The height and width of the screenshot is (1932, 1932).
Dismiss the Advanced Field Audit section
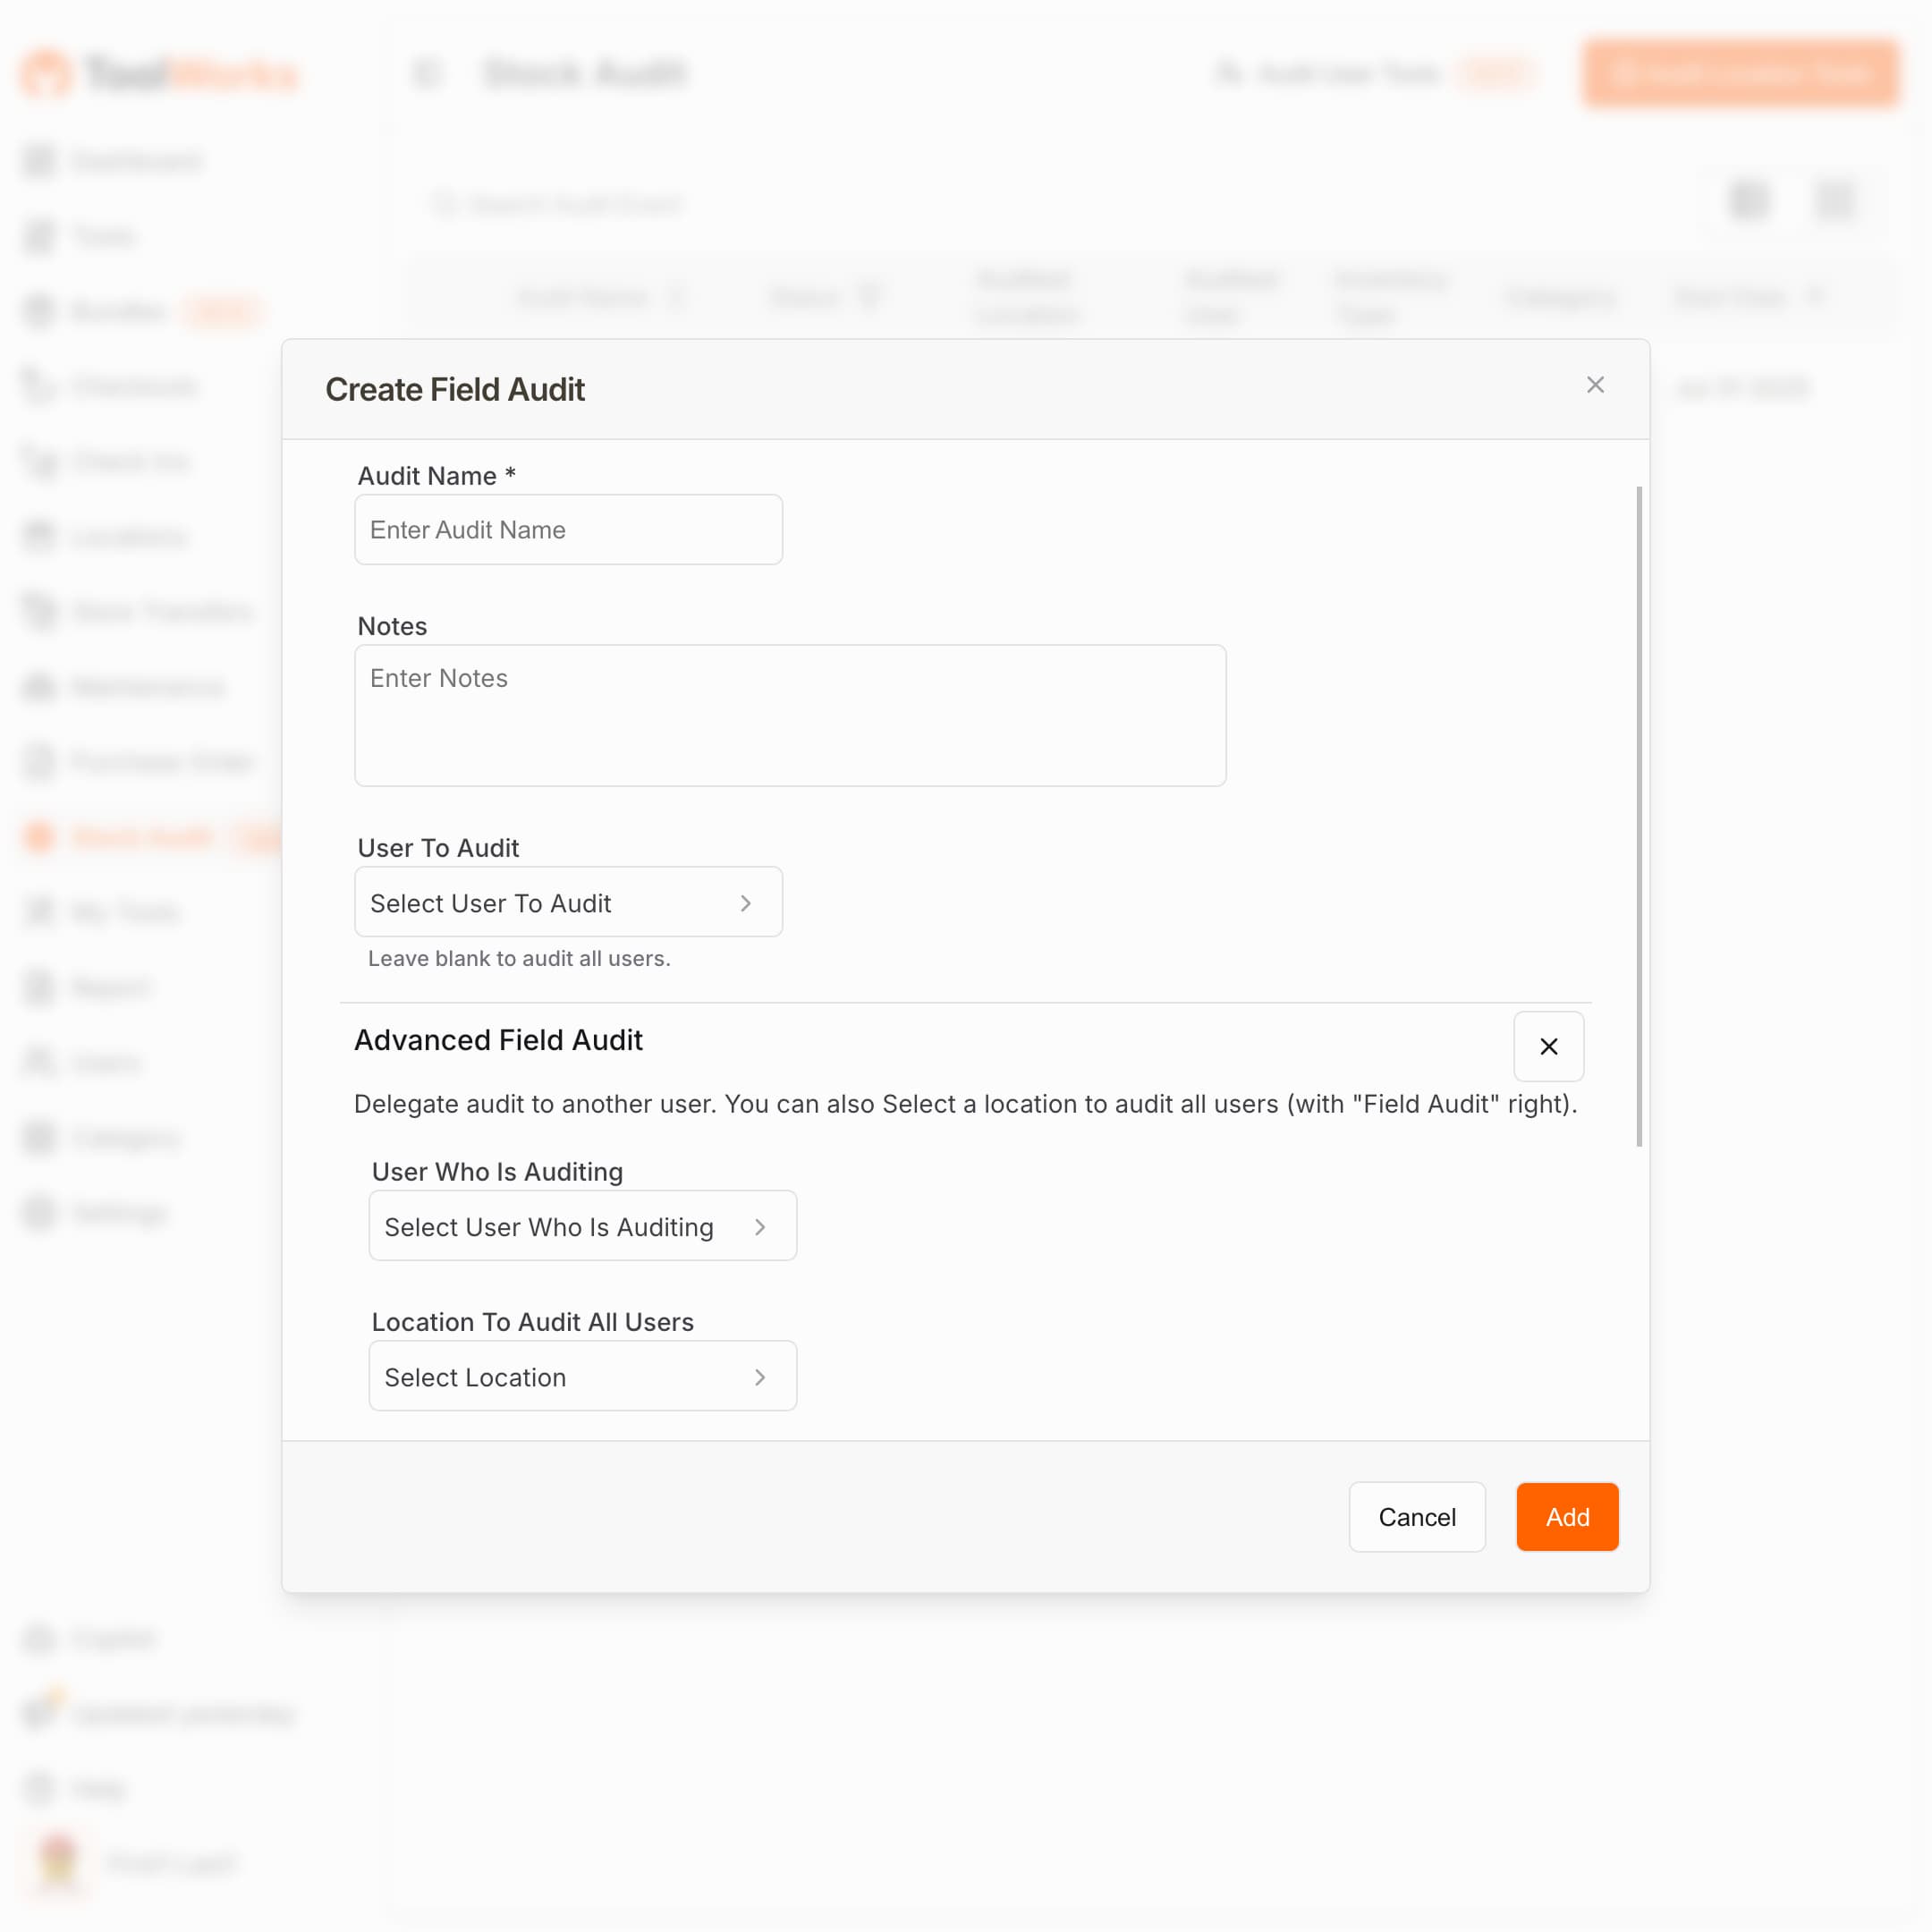point(1549,1047)
